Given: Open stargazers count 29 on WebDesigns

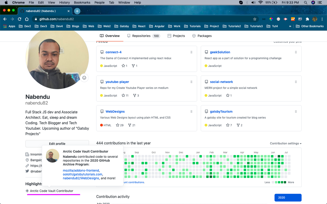Looking at the screenshot, I should [x=120, y=125].
